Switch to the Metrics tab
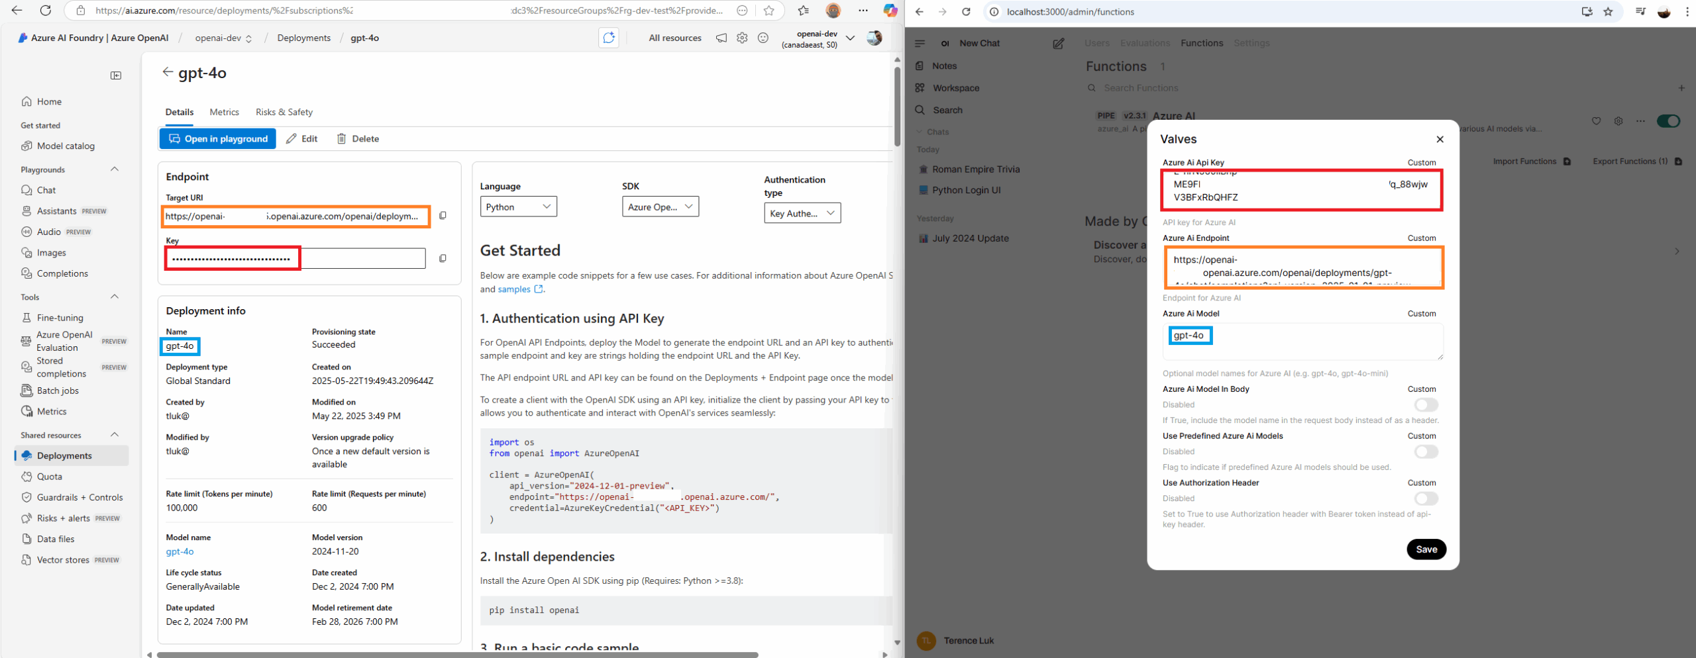1696x658 pixels. pyautogui.click(x=224, y=112)
